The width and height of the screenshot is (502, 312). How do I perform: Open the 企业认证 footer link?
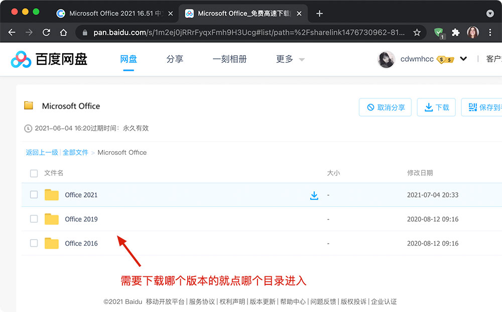click(384, 302)
